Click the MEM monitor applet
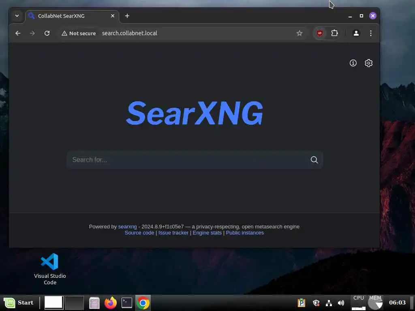 pyautogui.click(x=375, y=302)
